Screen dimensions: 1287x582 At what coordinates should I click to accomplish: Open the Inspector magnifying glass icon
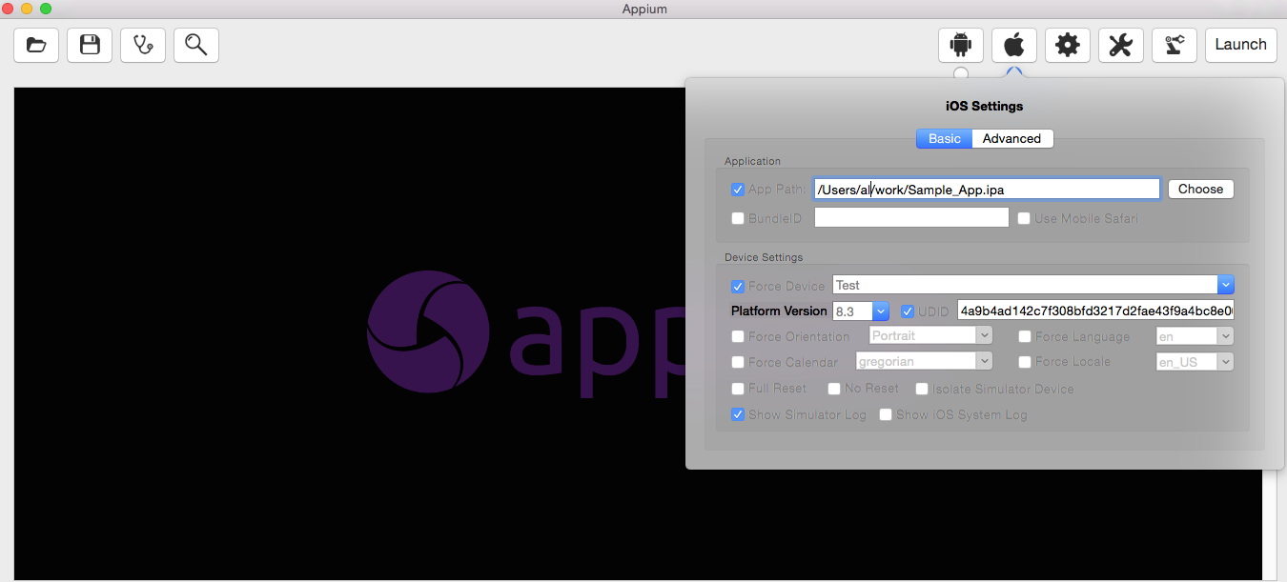196,45
